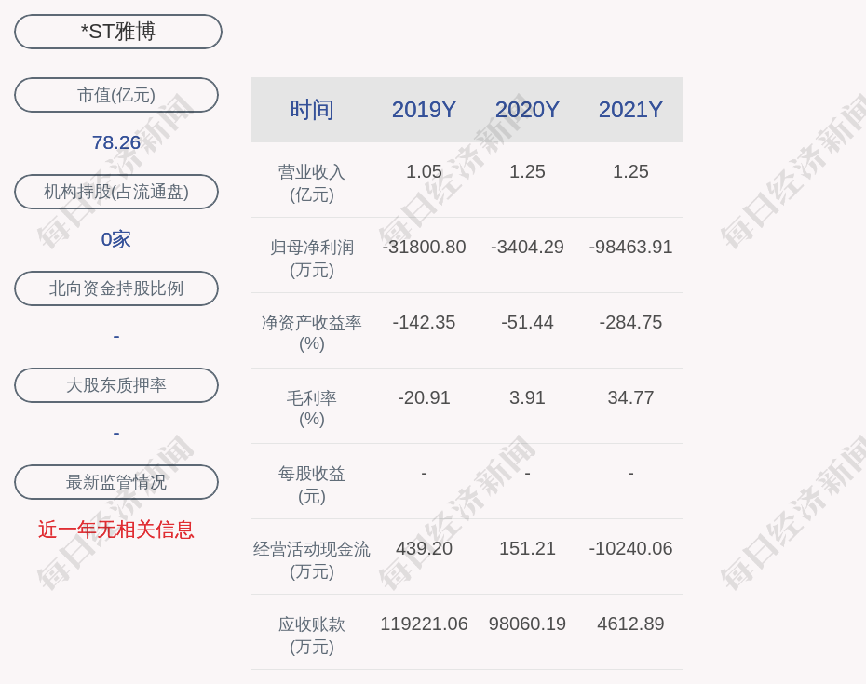Click the 78.26 market value figure

[116, 142]
